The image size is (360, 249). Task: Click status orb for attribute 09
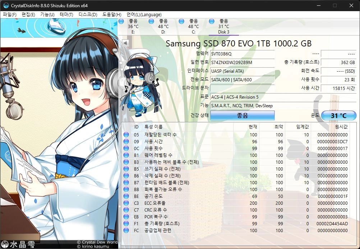(x=126, y=141)
